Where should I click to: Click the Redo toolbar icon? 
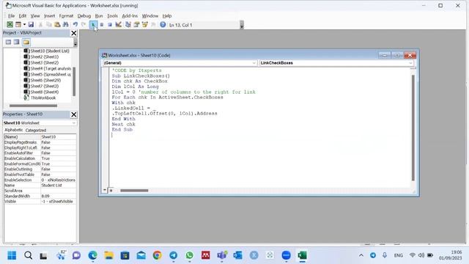[x=84, y=24]
